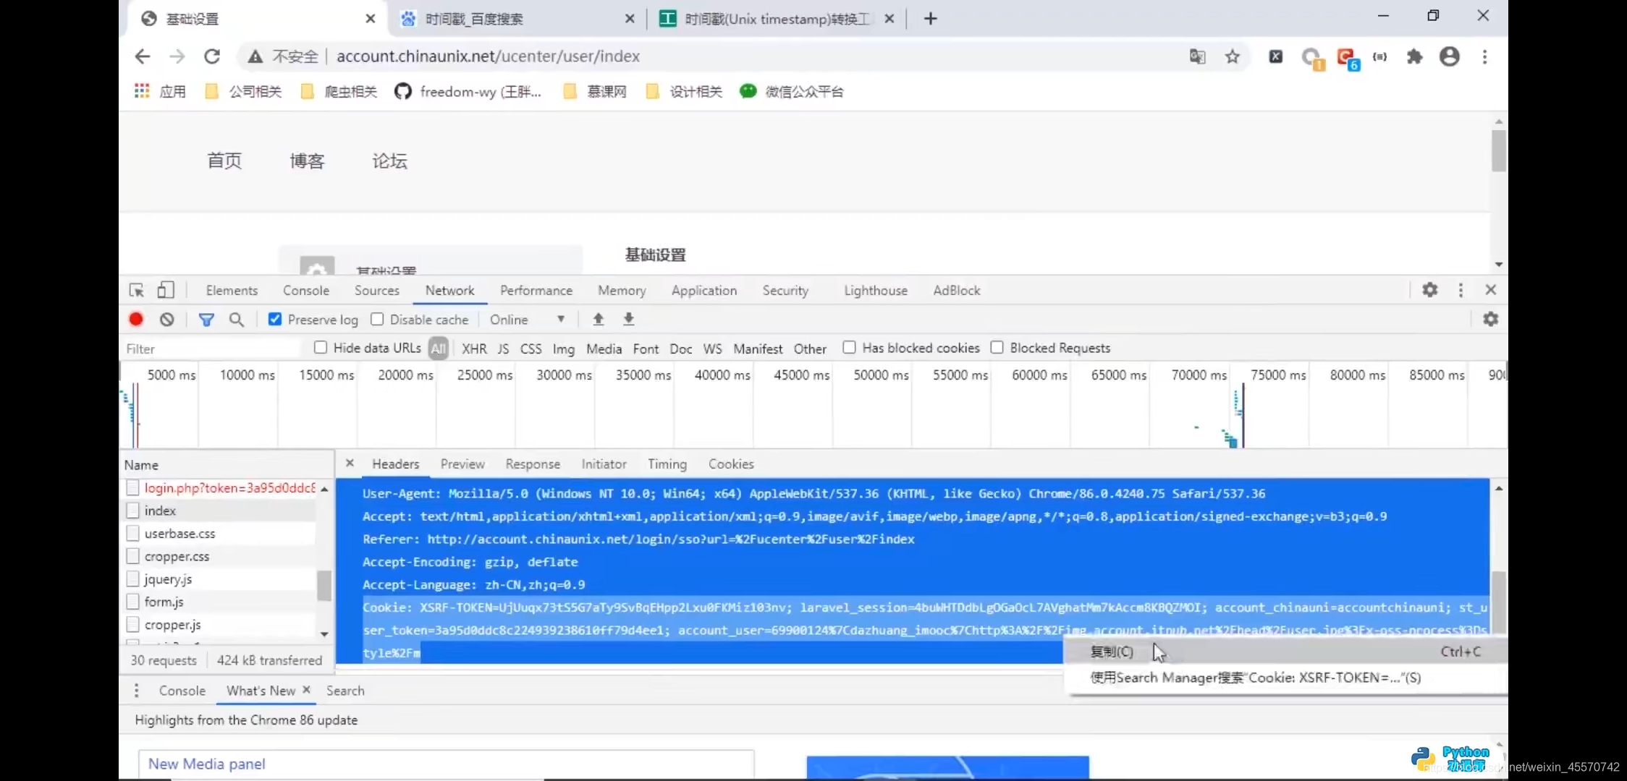This screenshot has height=781, width=1627.
Task: Toggle the network filter funnel icon
Action: pyautogui.click(x=206, y=319)
